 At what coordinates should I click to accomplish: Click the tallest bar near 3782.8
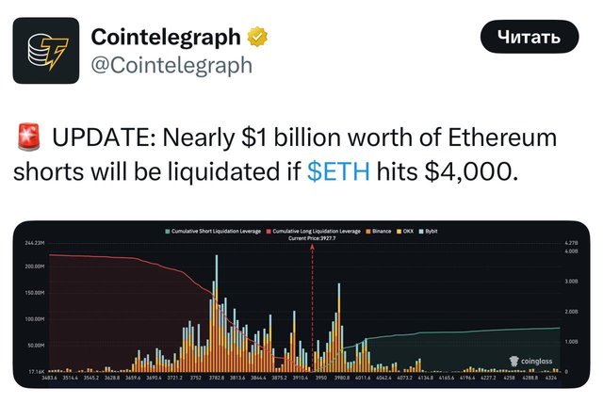coord(217,314)
